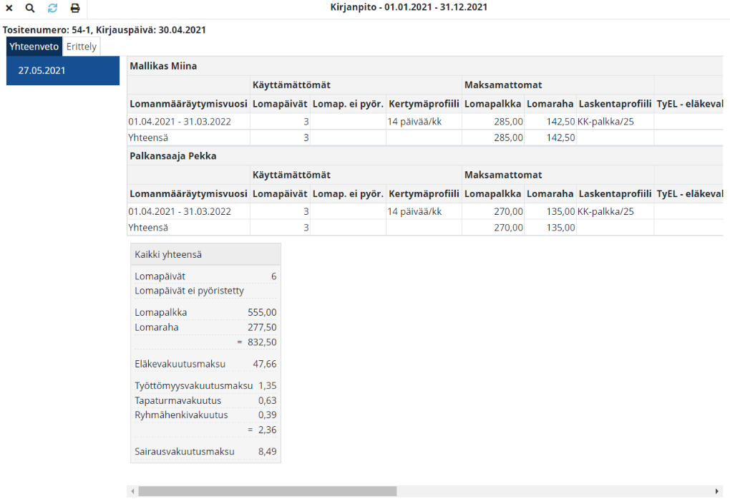Click Laskentaprofiili column header for Mallikas Miina

click(615, 104)
